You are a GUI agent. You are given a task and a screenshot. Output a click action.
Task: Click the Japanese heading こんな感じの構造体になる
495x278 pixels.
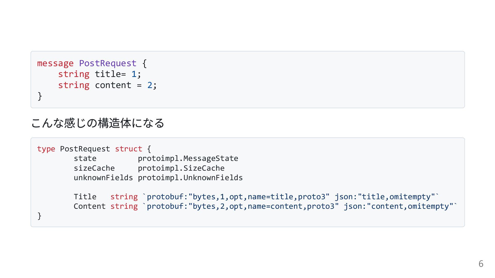[98, 123]
